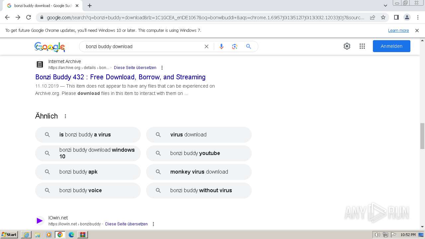Open options next to Ähnlich heading
The image size is (425, 239).
[65, 116]
